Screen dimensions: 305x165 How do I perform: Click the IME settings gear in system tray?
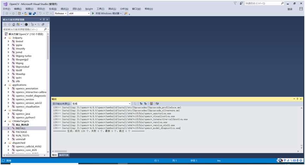(x=301, y=160)
